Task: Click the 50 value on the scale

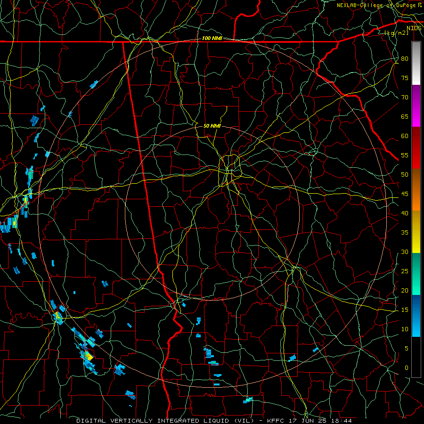Action: point(405,175)
